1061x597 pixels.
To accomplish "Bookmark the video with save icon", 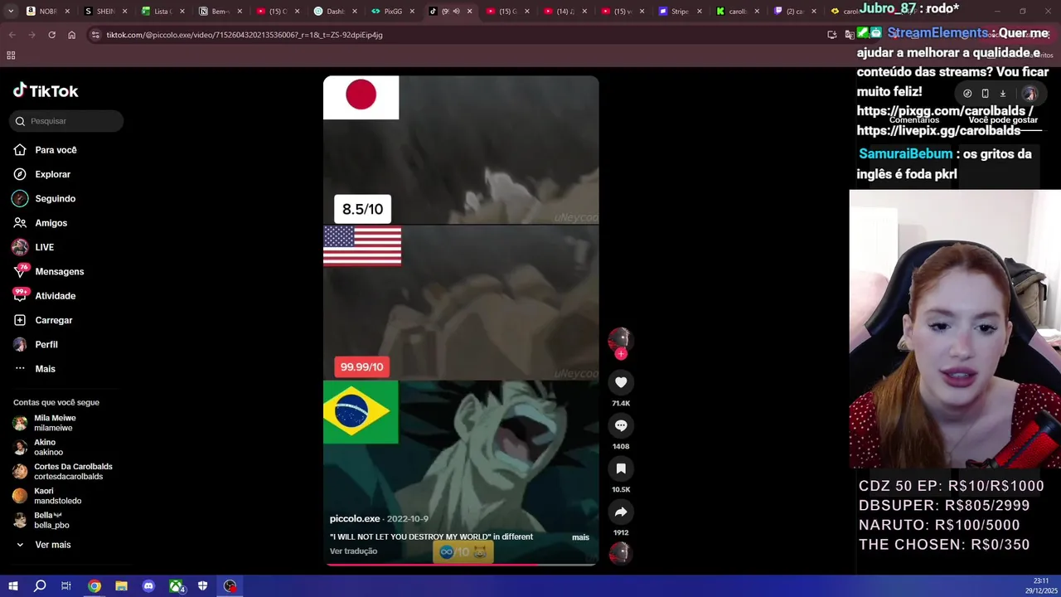I will 621,468.
